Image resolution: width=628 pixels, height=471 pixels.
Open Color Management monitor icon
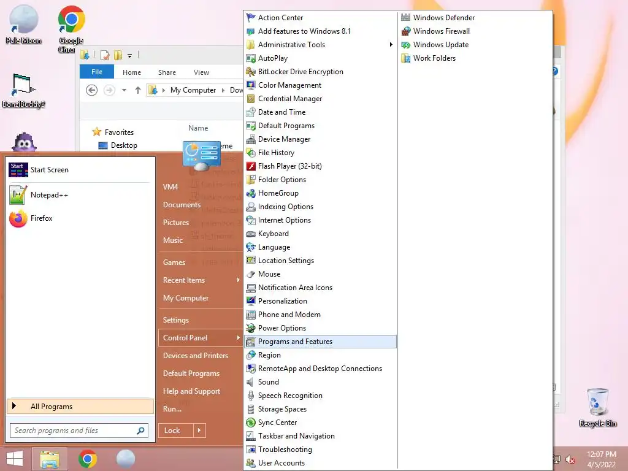click(251, 85)
